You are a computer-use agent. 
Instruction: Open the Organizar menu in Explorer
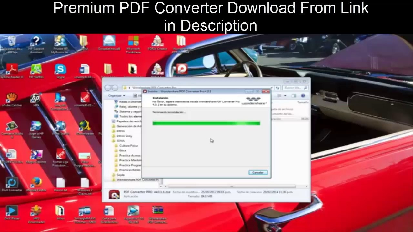116,96
